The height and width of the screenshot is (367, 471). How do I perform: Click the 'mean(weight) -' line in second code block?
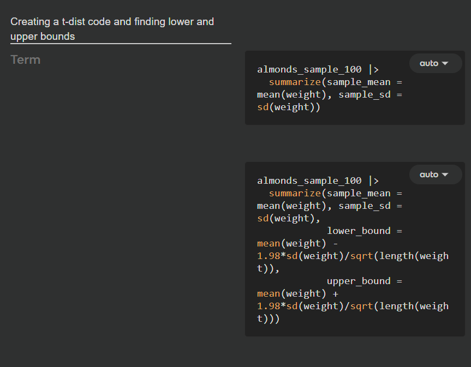point(297,243)
